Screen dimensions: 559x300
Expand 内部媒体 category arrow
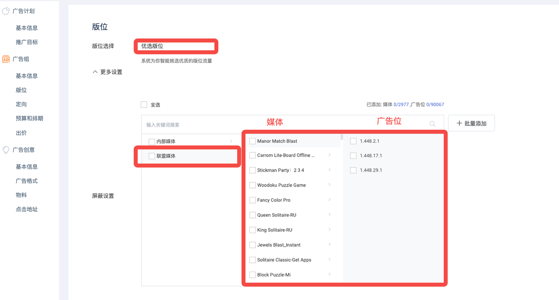tap(231, 141)
